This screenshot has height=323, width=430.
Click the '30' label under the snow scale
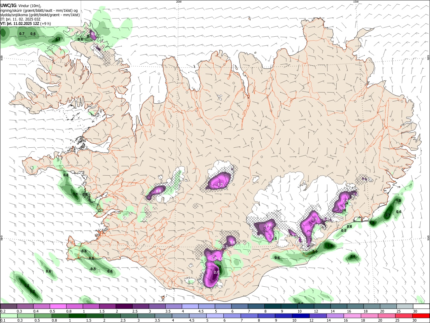point(415,311)
